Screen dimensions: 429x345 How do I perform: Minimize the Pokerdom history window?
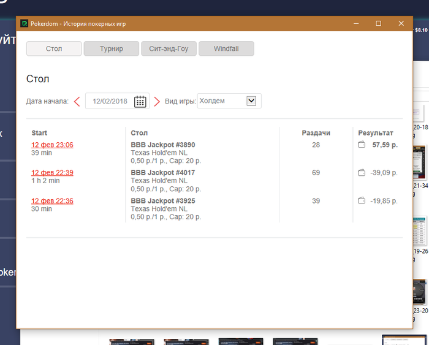tap(356, 23)
